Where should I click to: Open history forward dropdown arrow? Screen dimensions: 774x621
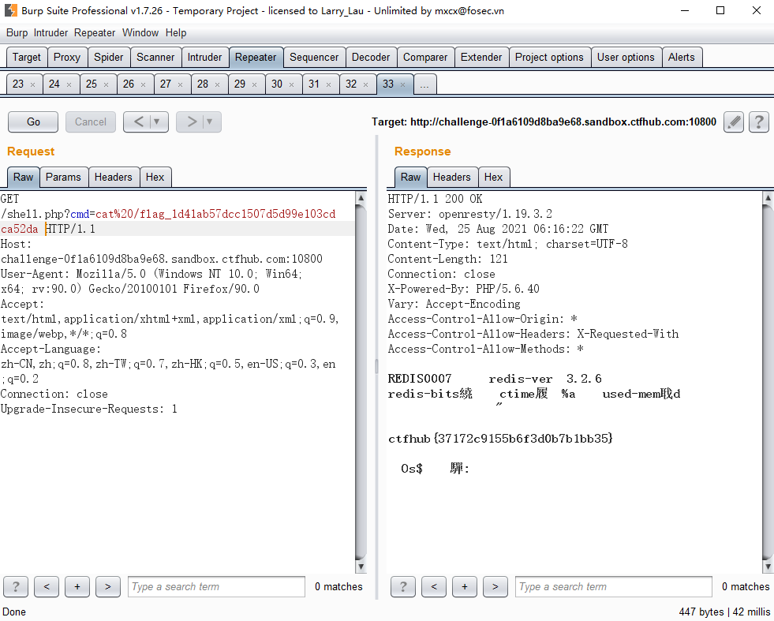coord(209,122)
